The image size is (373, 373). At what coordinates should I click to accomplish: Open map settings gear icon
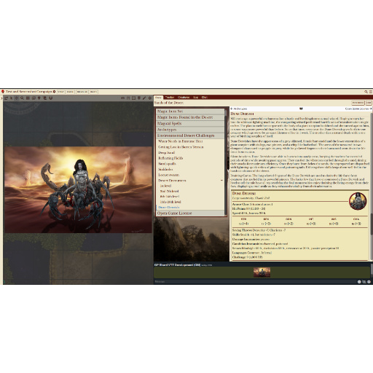[150, 98]
